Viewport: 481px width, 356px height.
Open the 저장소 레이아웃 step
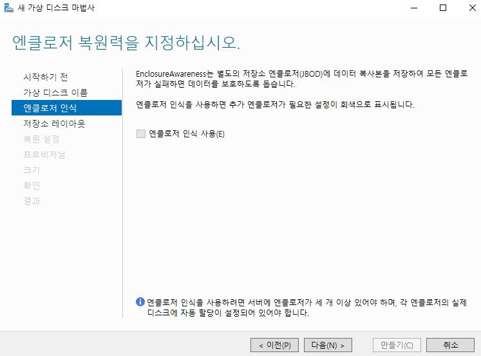click(54, 123)
